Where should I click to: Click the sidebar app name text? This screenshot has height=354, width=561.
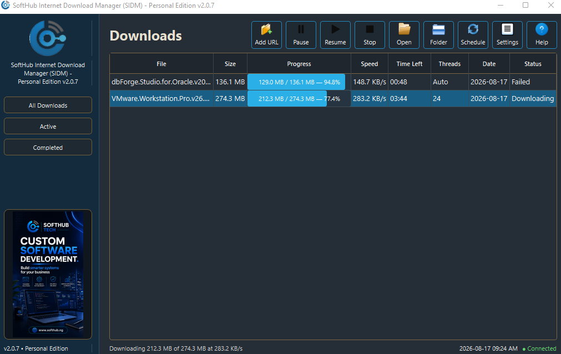coord(48,73)
